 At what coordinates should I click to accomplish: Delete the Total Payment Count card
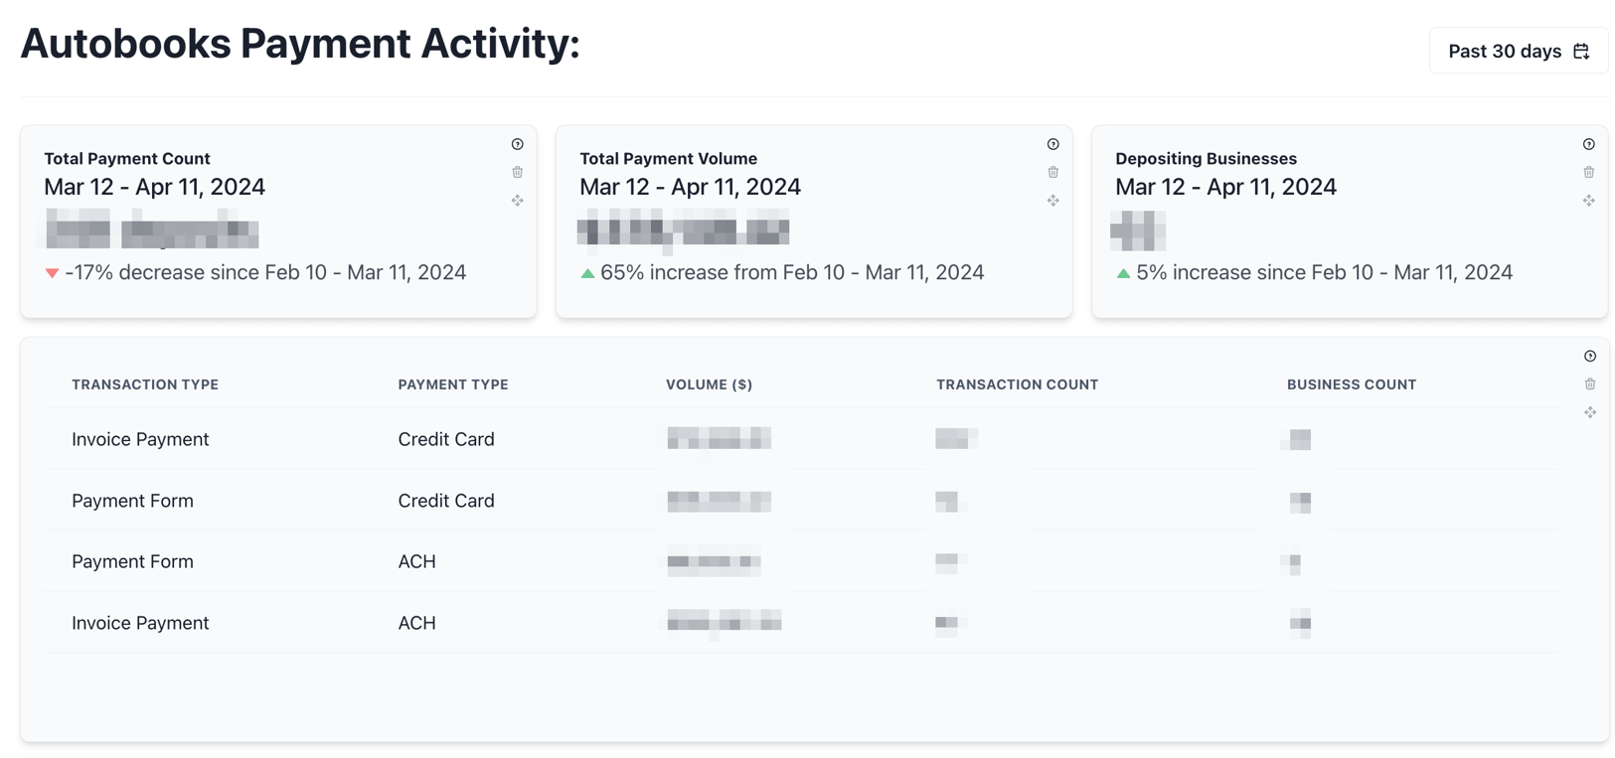click(x=517, y=172)
